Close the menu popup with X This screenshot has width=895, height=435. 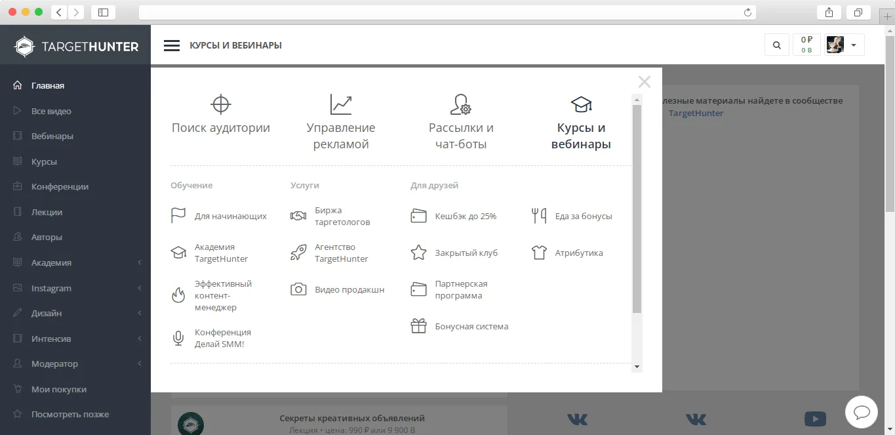pyautogui.click(x=645, y=81)
